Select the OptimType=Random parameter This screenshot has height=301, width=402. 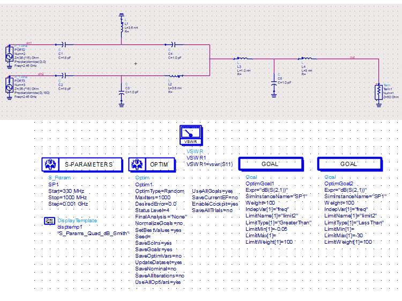pos(160,191)
